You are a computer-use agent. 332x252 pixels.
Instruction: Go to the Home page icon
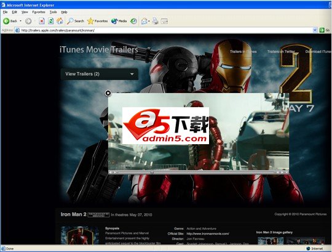pos(60,21)
